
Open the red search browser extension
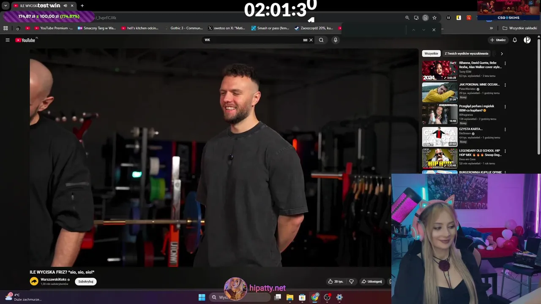coord(469,18)
